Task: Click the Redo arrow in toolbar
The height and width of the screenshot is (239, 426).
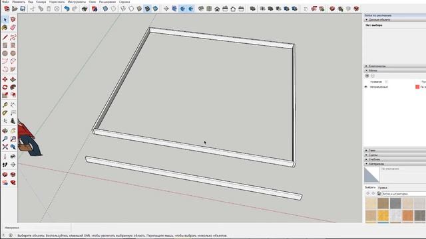Action: tap(75, 9)
